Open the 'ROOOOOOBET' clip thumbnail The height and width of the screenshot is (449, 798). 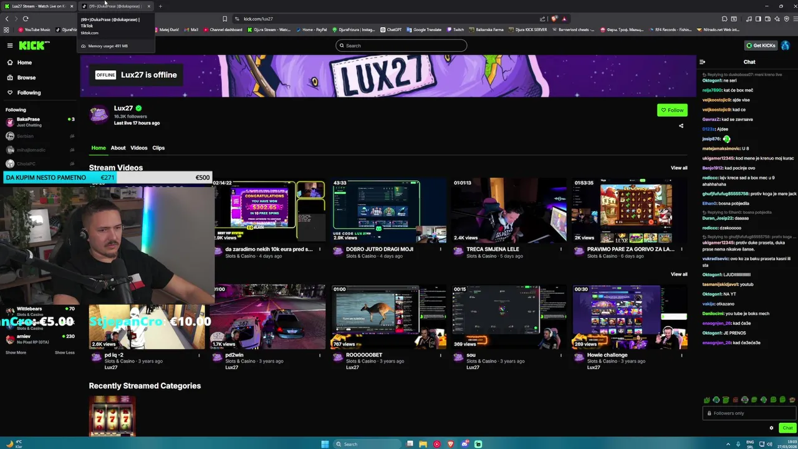point(390,317)
